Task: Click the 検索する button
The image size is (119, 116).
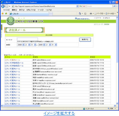Action: [85, 40]
